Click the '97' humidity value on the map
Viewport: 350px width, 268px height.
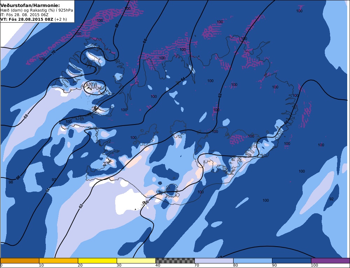click(x=54, y=180)
